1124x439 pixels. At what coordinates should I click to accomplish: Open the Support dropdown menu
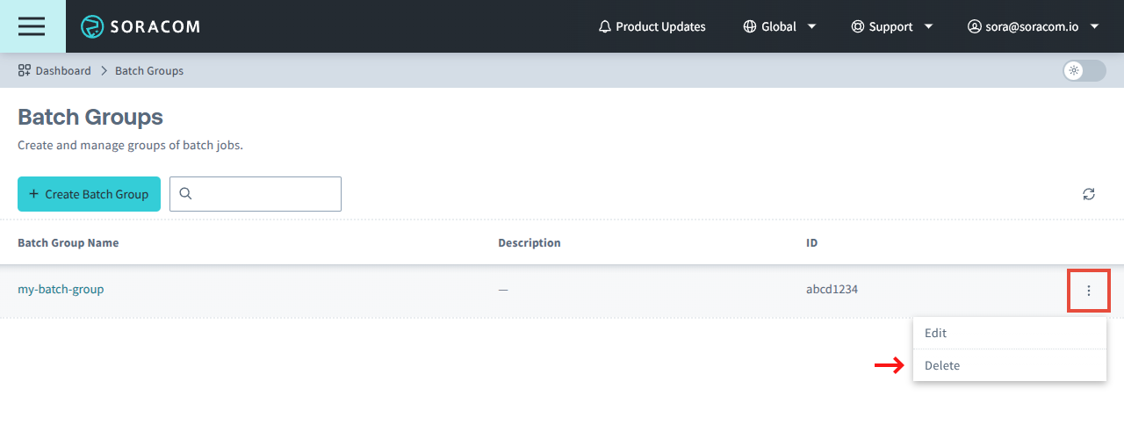tap(891, 26)
